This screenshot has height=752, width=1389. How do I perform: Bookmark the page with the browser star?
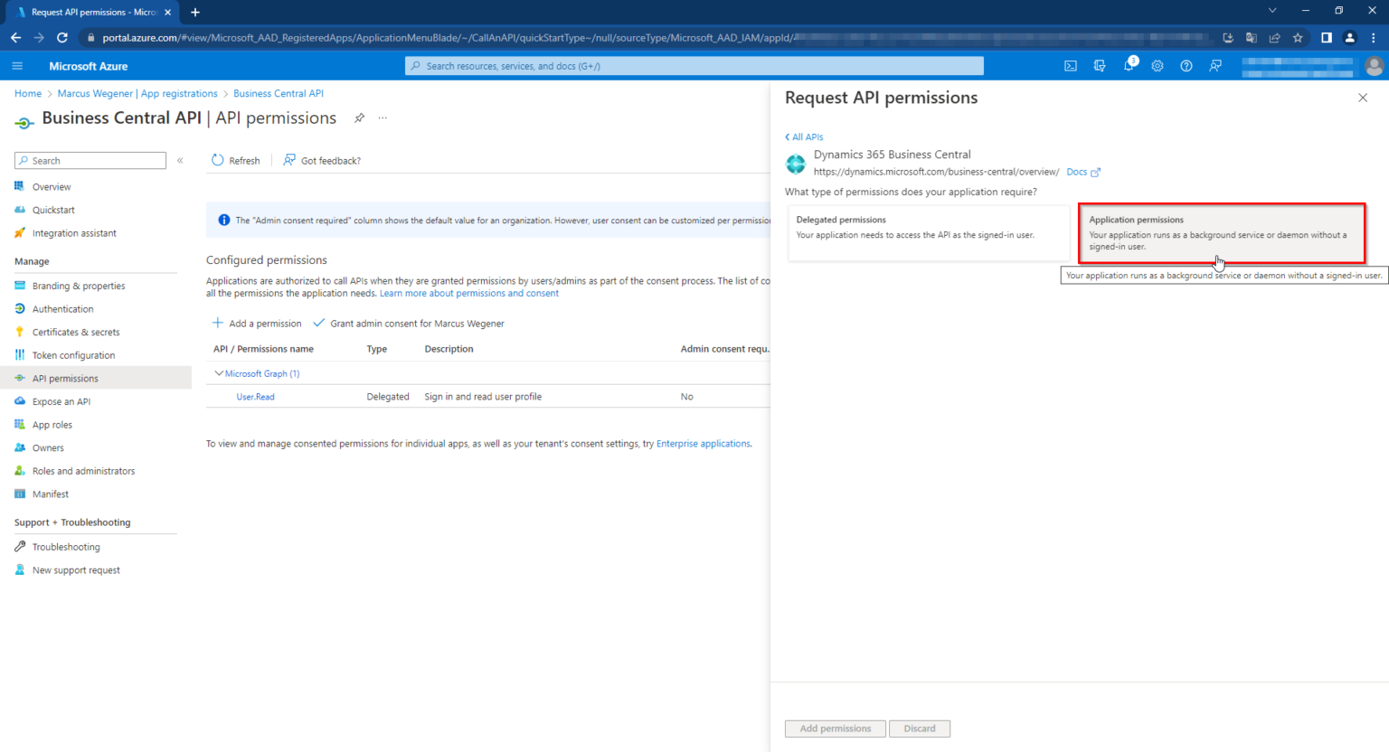(x=1298, y=38)
